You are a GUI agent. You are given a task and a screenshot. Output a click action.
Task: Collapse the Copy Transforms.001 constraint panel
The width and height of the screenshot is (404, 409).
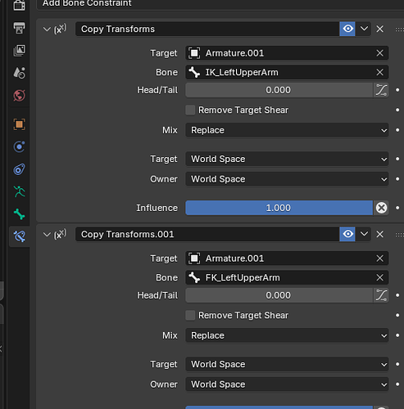coord(47,234)
